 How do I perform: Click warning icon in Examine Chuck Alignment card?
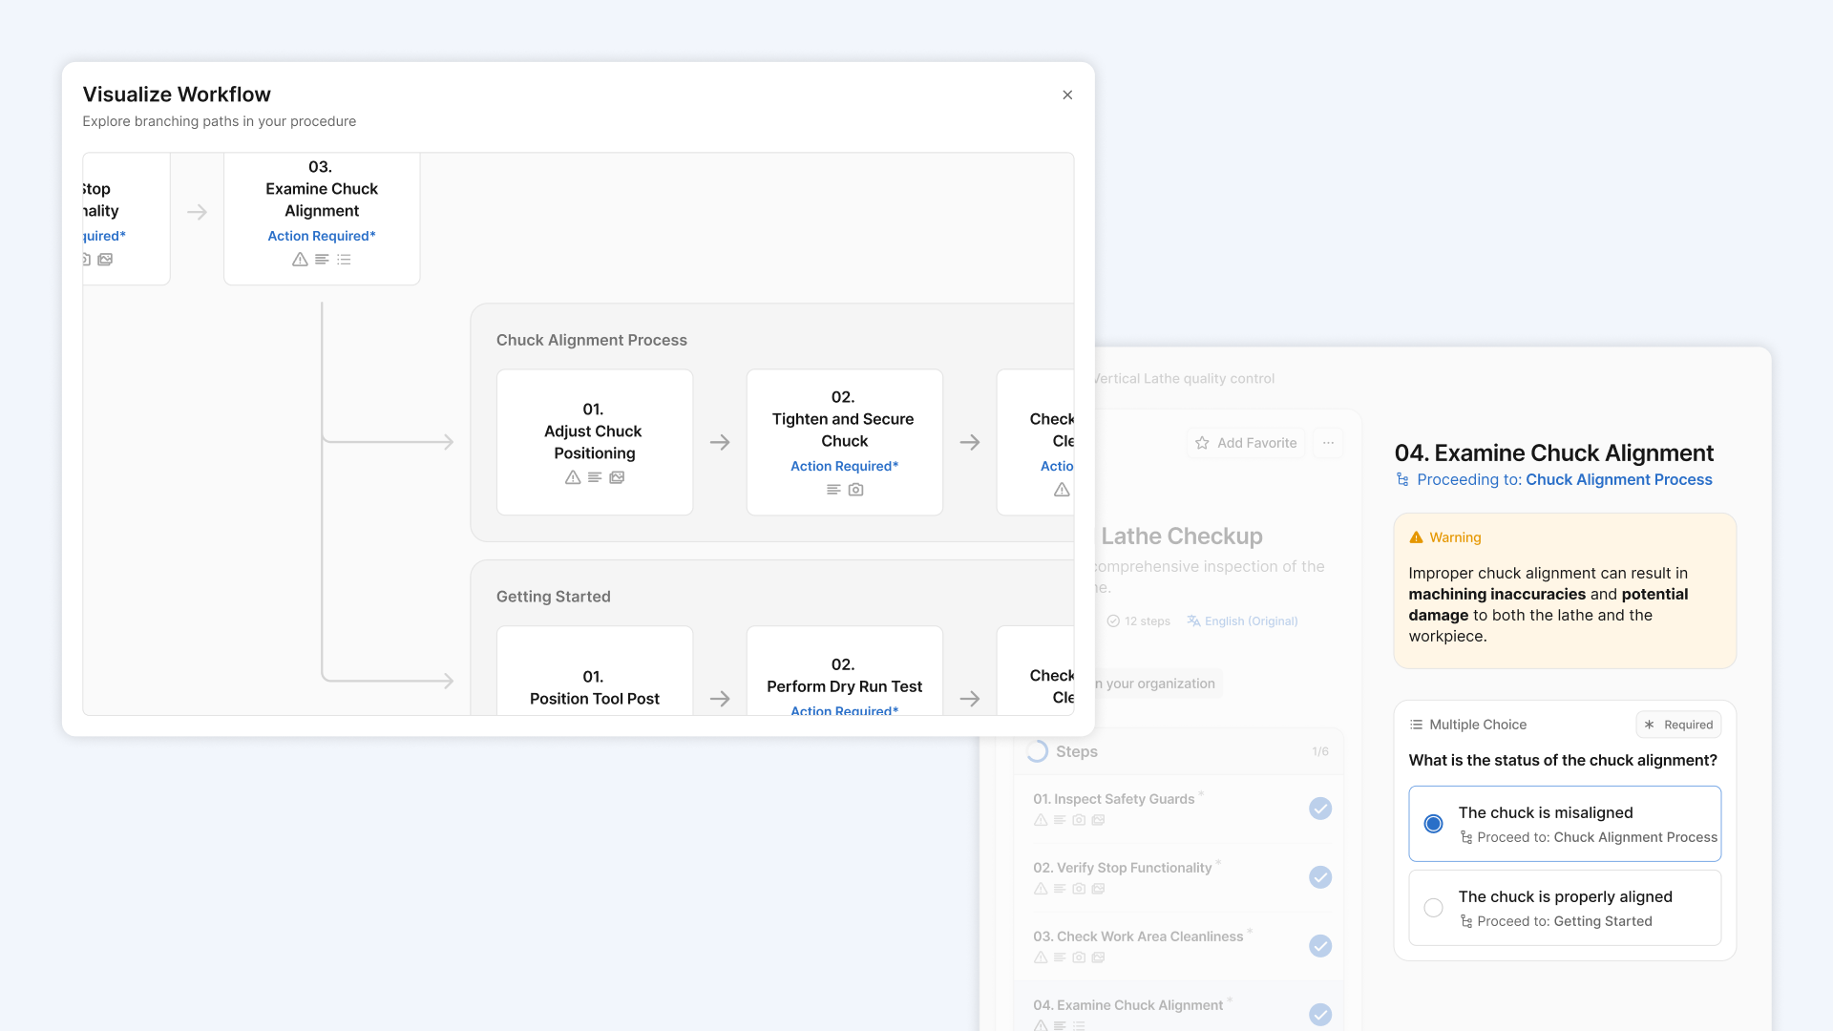coord(300,260)
